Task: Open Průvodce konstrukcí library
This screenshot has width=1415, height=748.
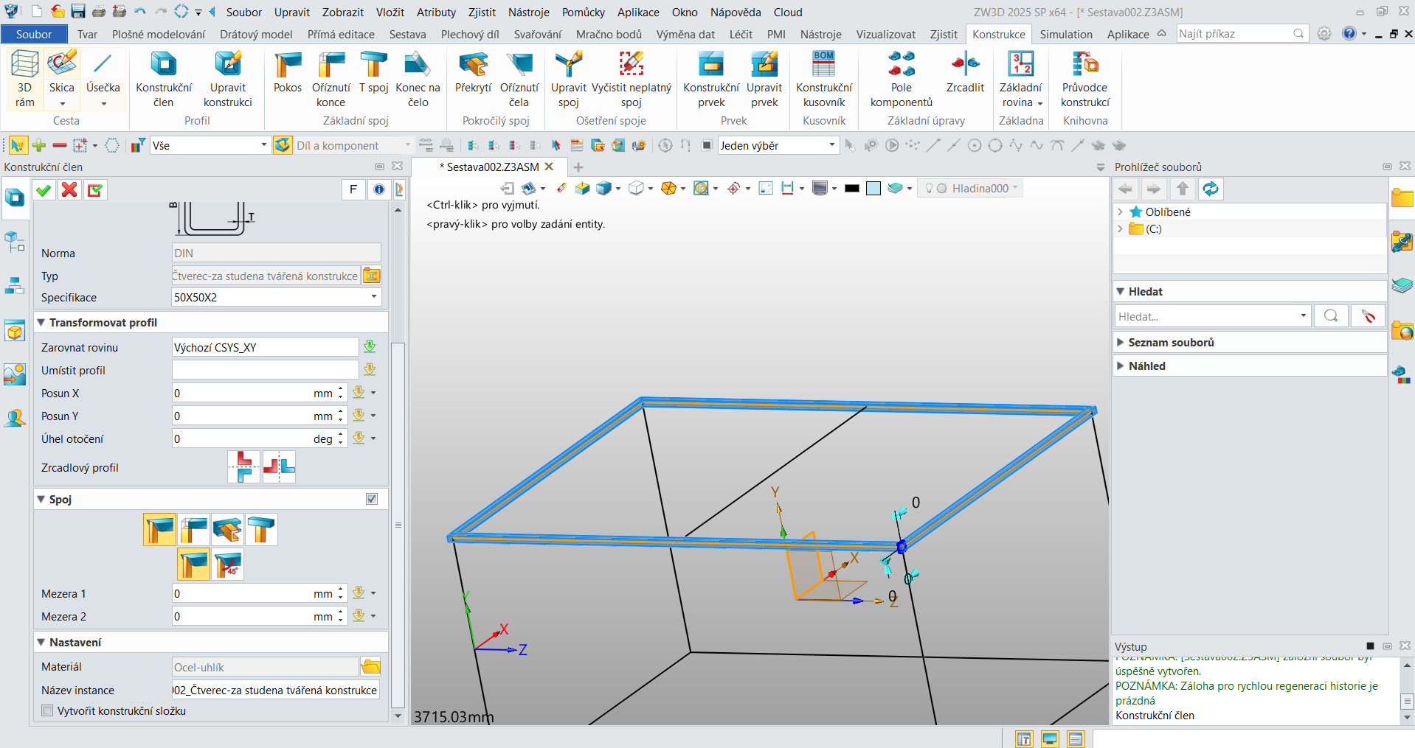Action: pos(1085,79)
